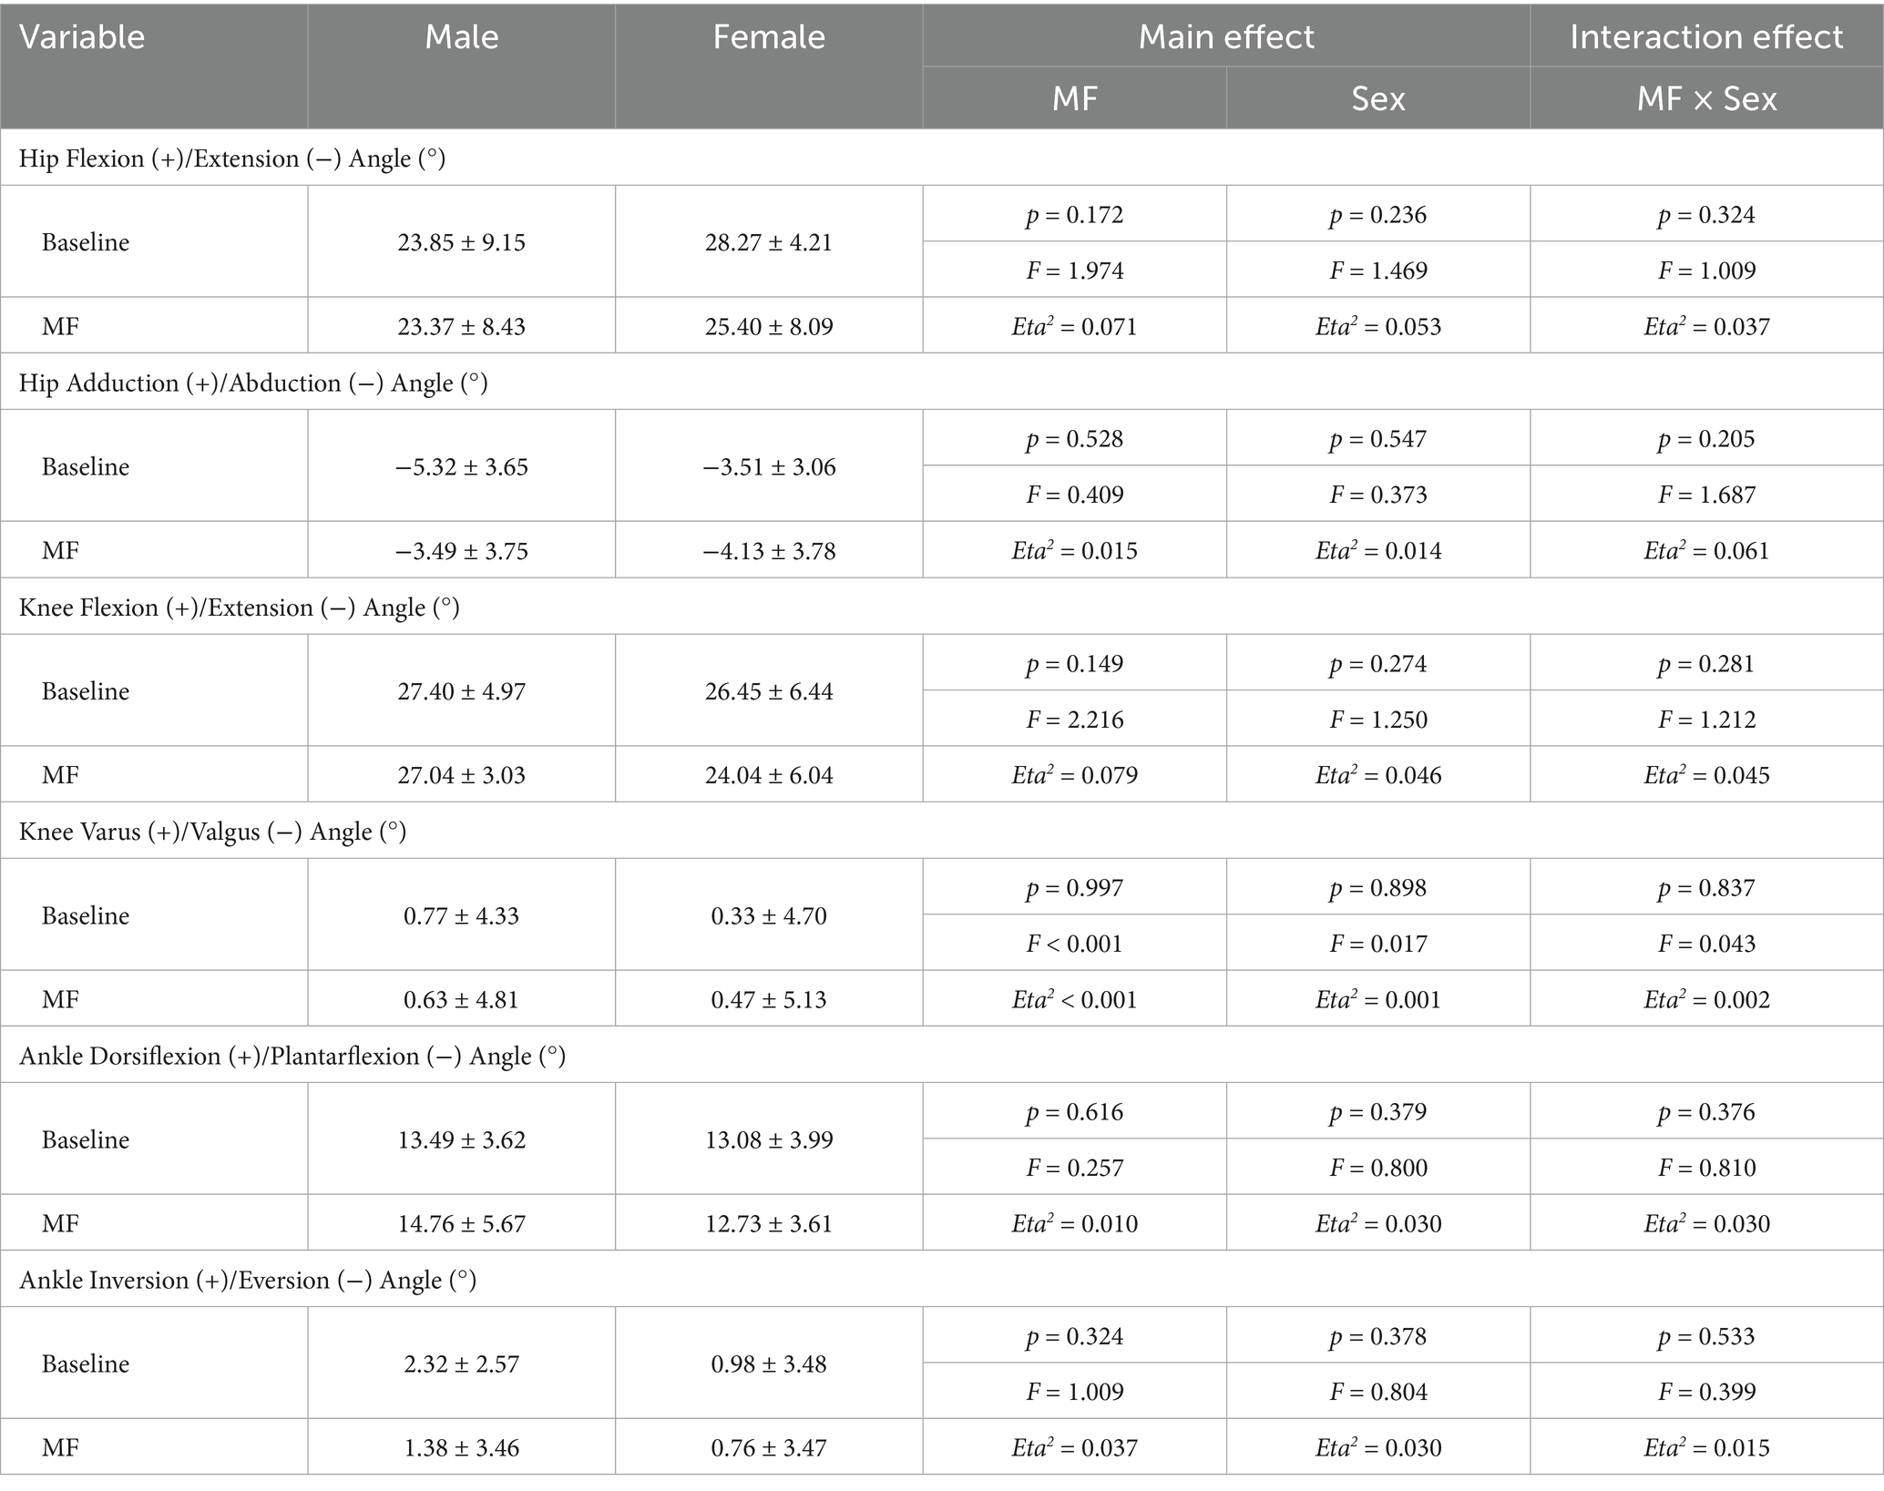The image size is (1884, 1491).
Task: Select the "Interaction effect" header cell
Action: click(x=1705, y=37)
